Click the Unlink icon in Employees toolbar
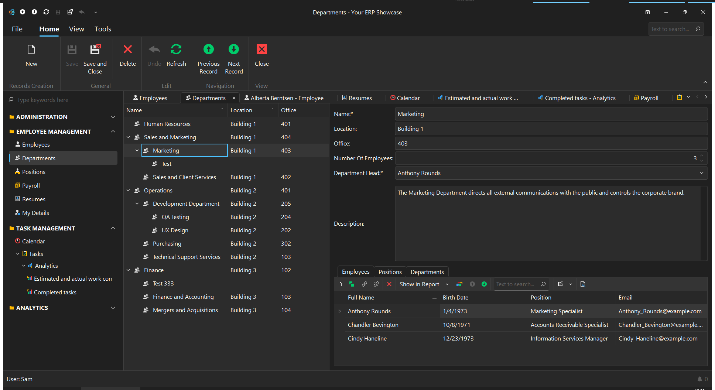The width and height of the screenshot is (715, 390). [376, 284]
